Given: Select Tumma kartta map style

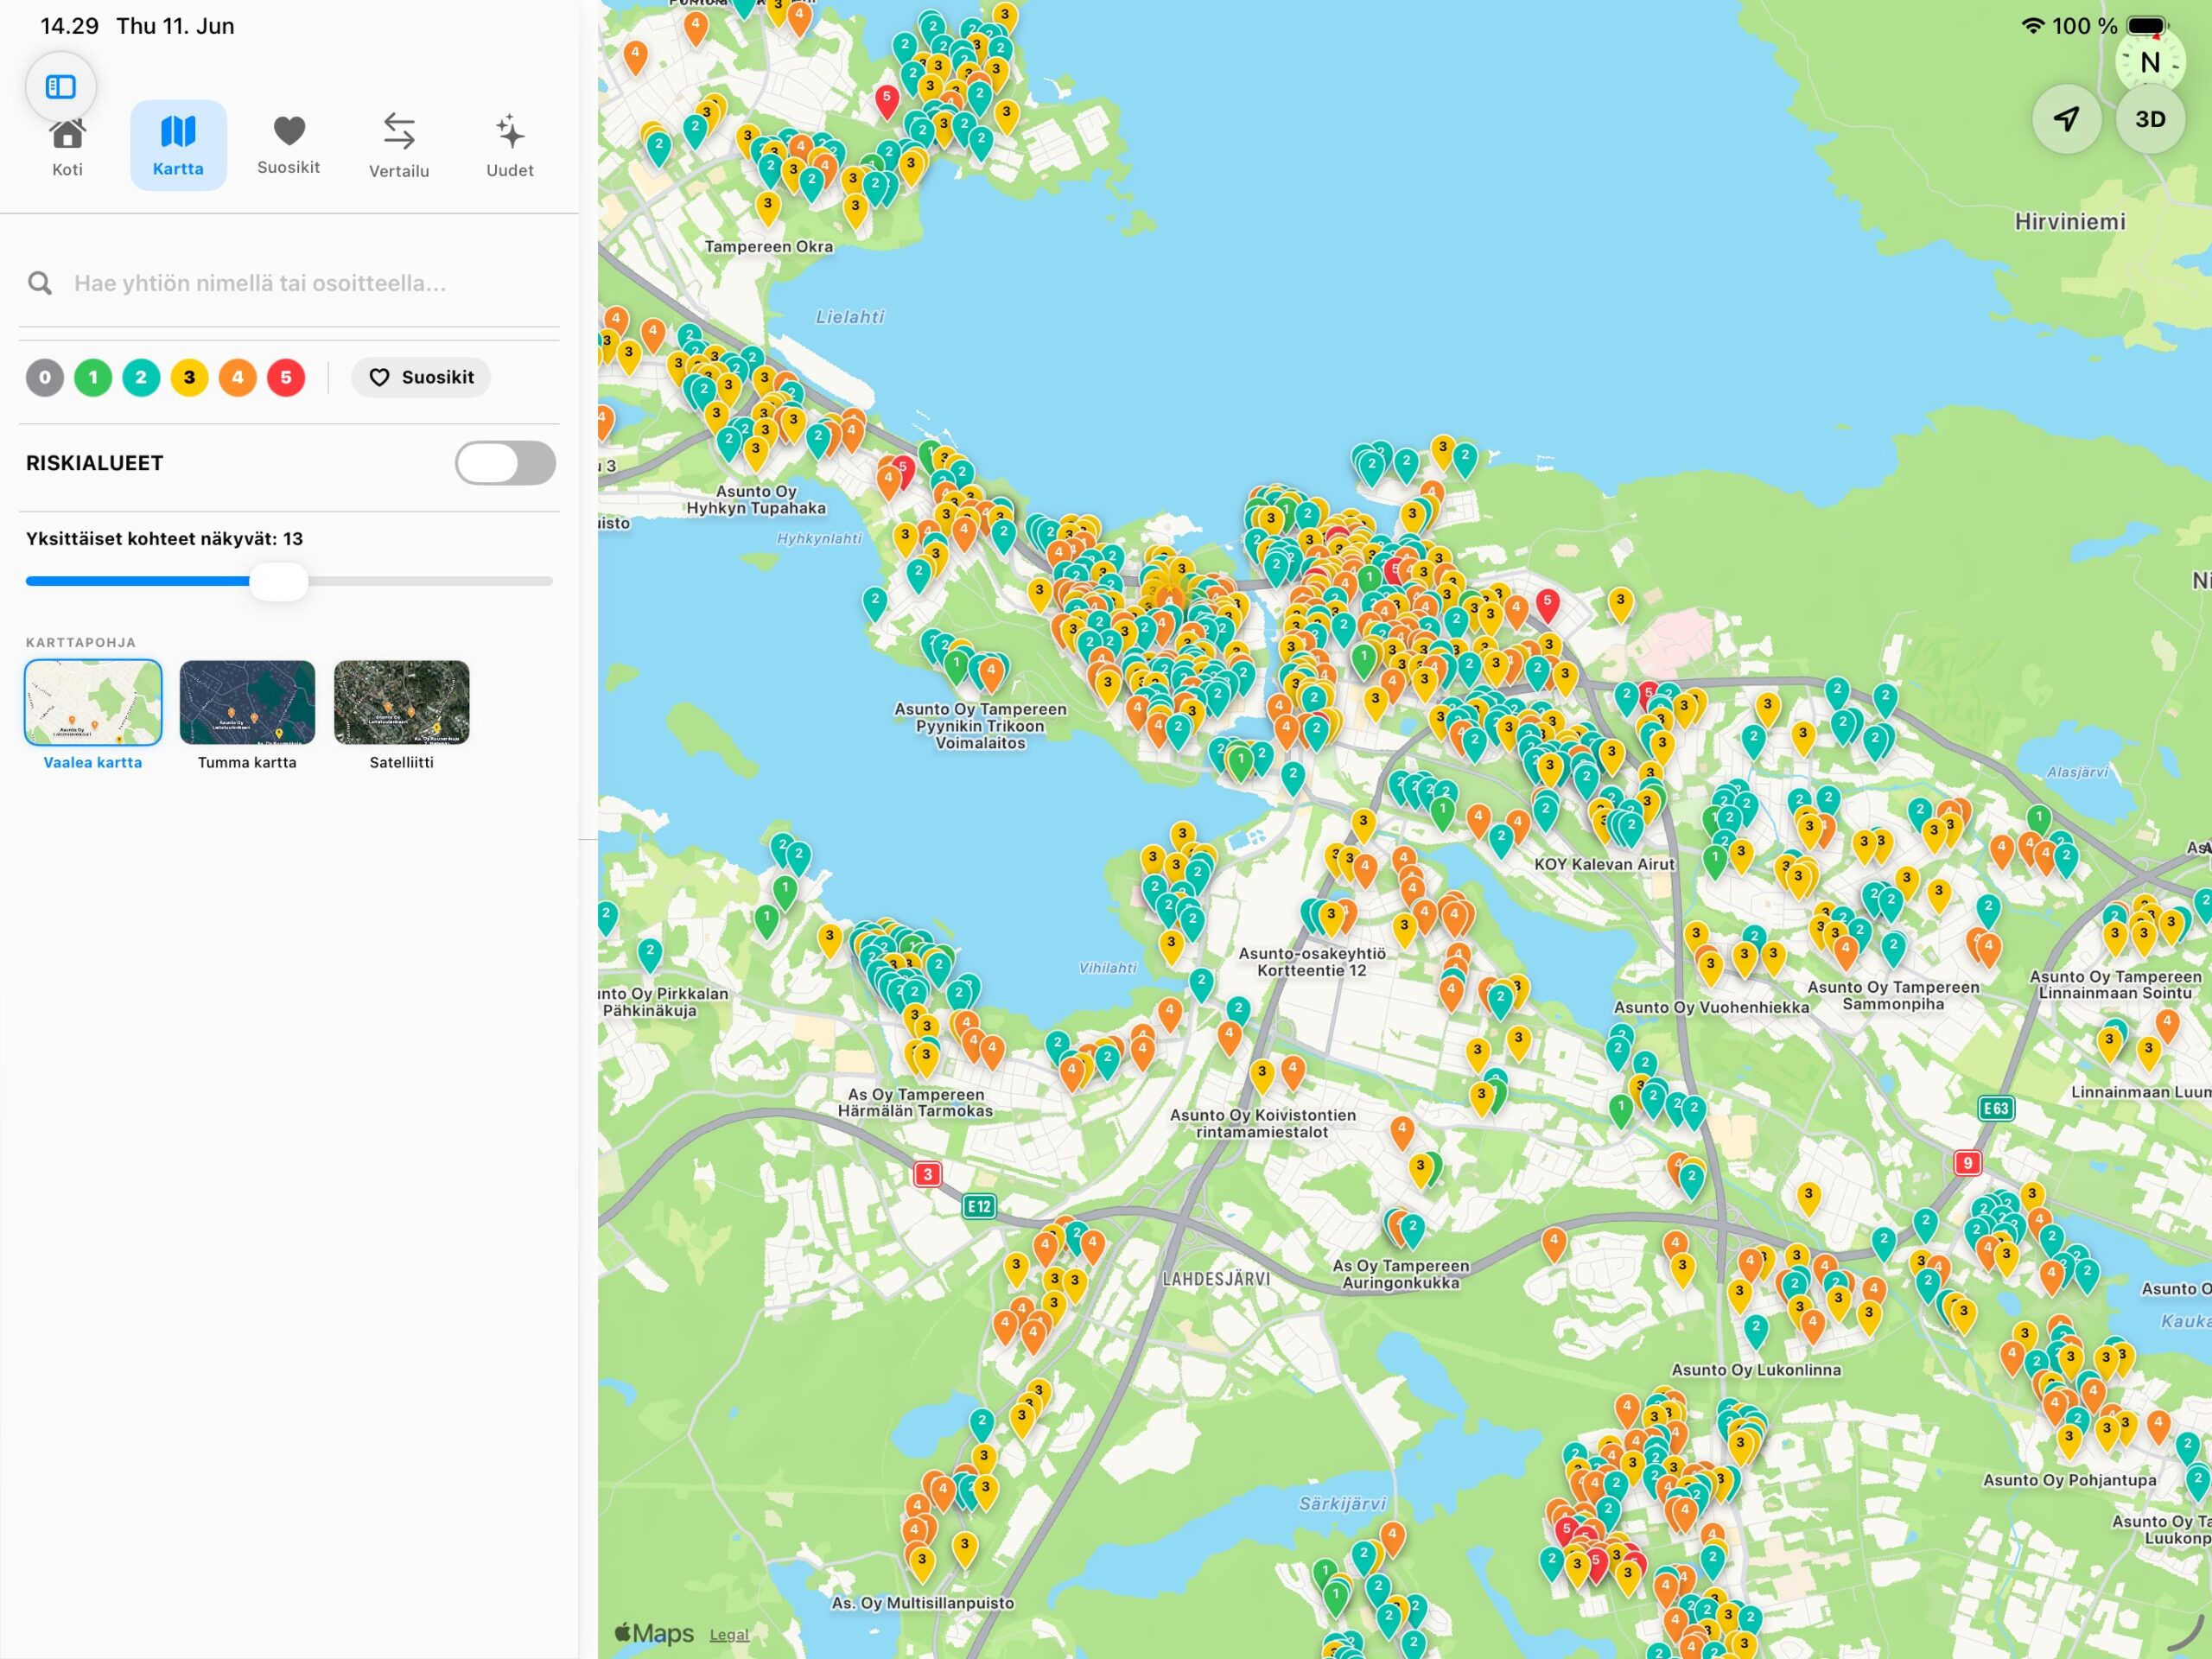Looking at the screenshot, I should coord(247,716).
